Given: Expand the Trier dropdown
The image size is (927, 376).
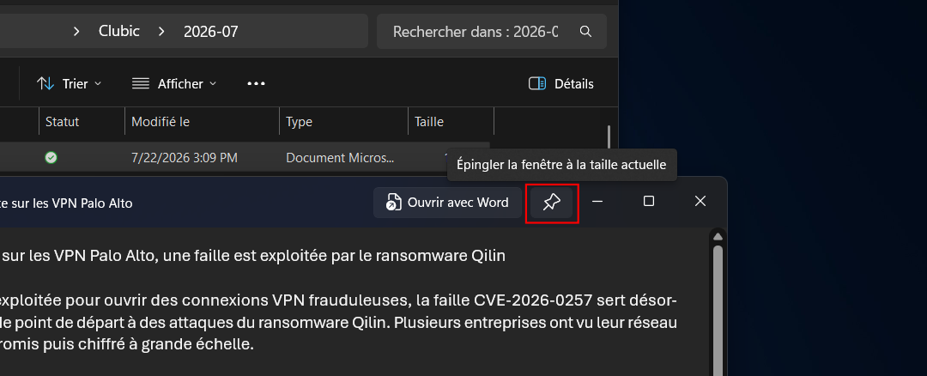Looking at the screenshot, I should pyautogui.click(x=70, y=84).
